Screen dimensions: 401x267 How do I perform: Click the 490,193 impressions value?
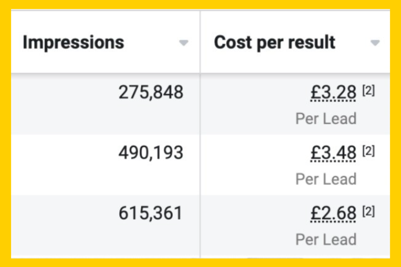pos(151,153)
